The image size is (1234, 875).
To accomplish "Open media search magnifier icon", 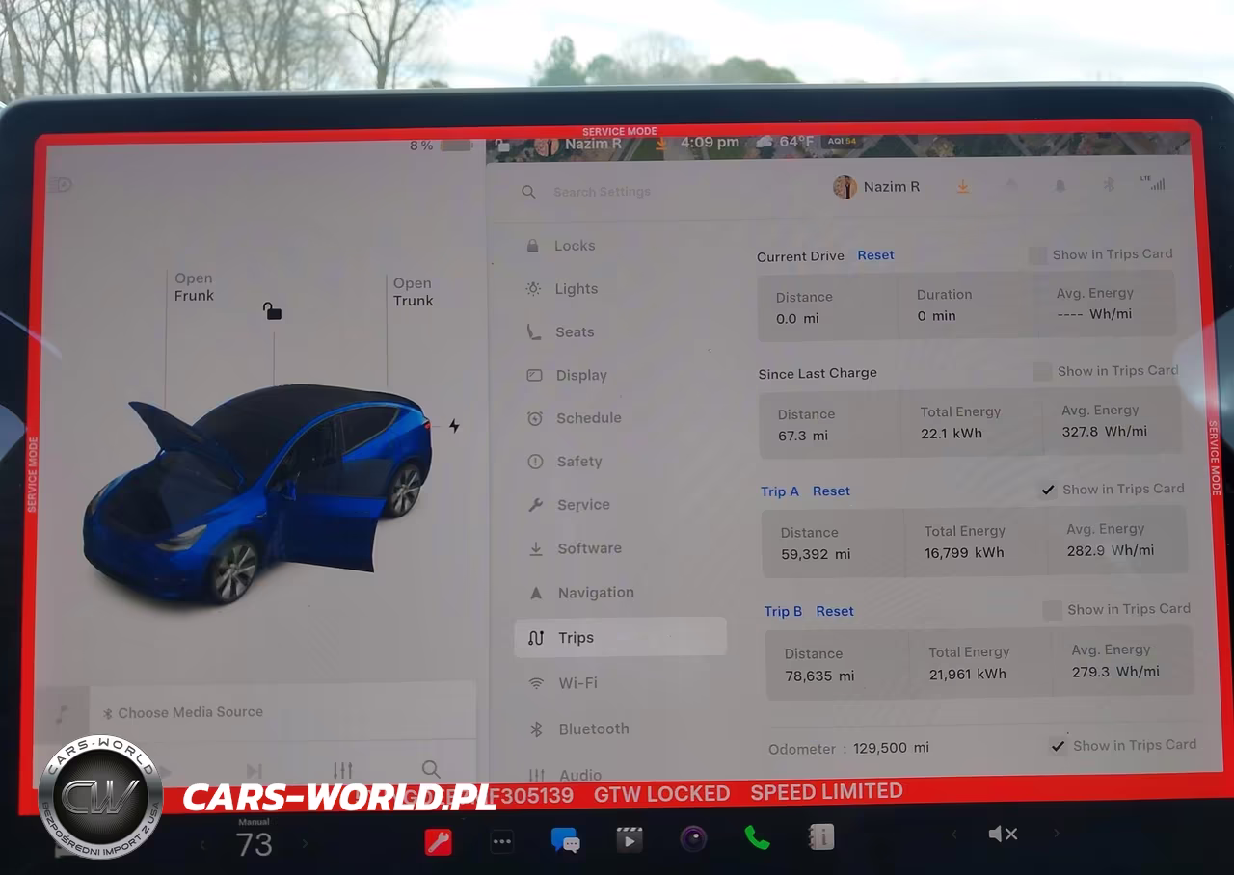I will pos(431,769).
